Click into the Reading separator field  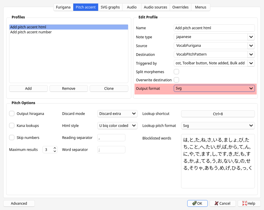[111, 137]
